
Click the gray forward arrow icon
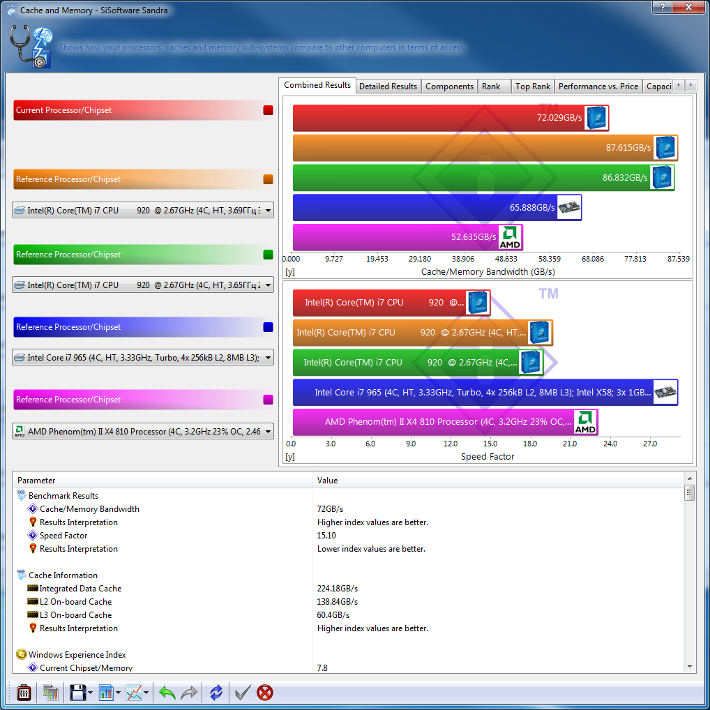click(189, 693)
